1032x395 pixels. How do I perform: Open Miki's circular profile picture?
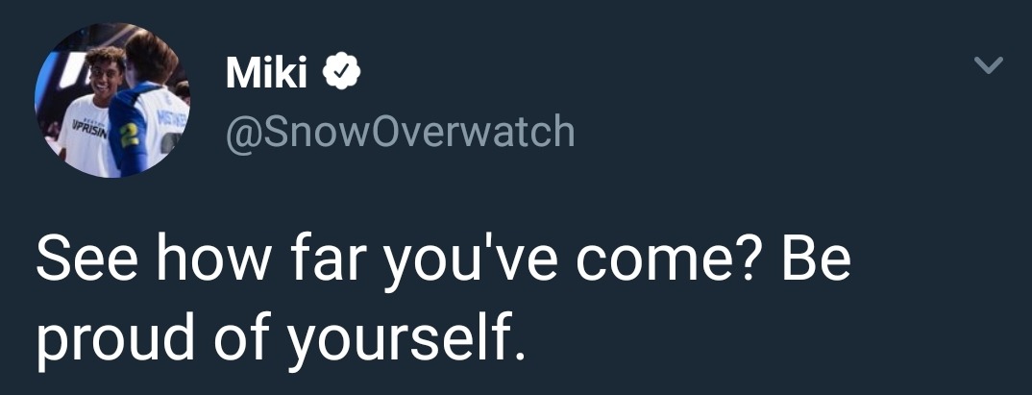point(111,100)
